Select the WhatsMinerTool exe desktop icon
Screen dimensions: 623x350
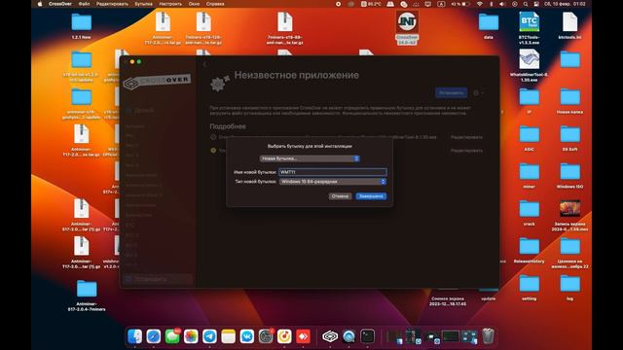point(530,66)
